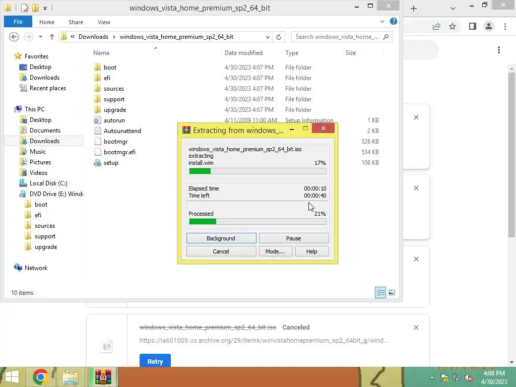Remove the canceled iso download entry

[416, 328]
